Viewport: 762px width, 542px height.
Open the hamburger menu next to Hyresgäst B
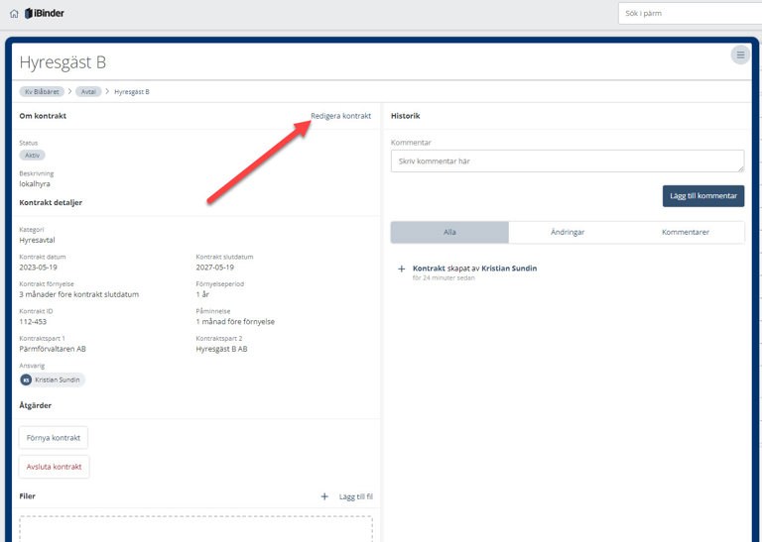point(740,55)
